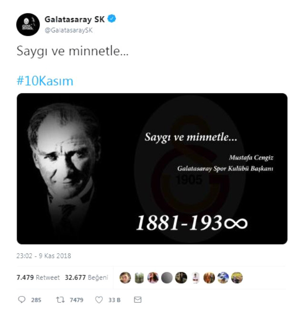The image size is (305, 316).
Task: Open the @GalatasaraySK handle
Action: tap(69, 30)
